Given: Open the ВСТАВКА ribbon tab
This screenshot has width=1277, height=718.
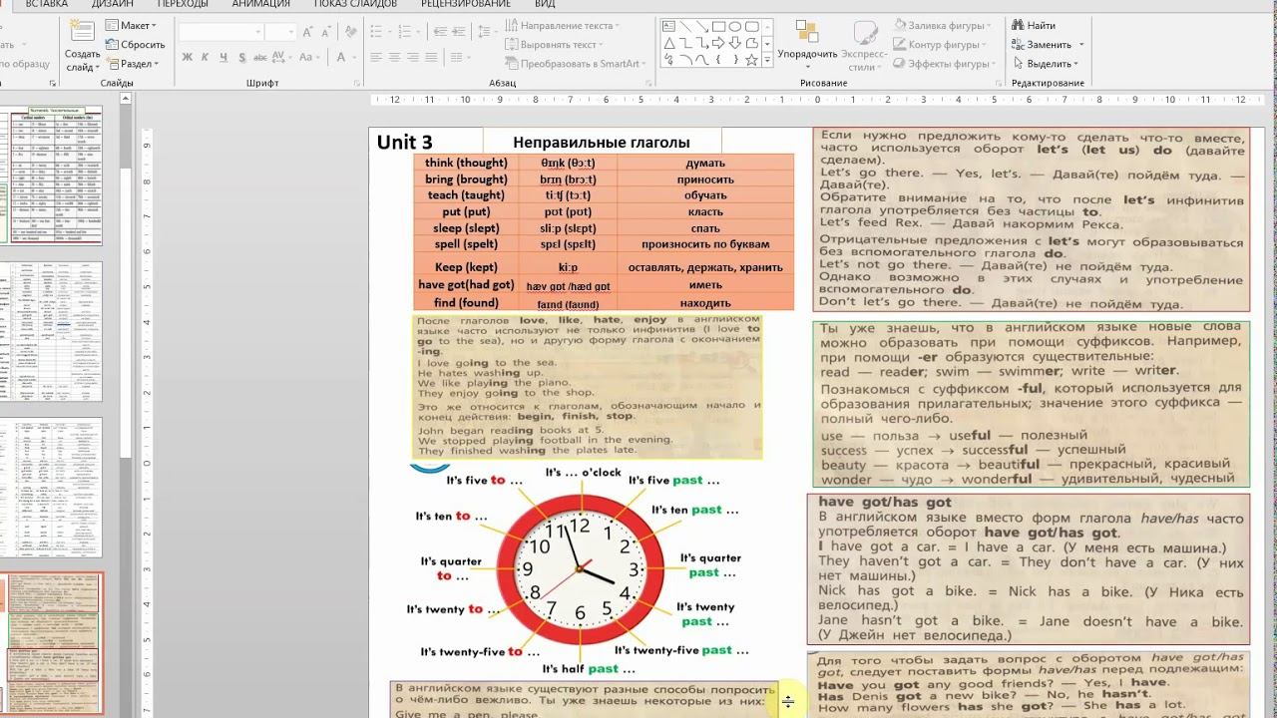Looking at the screenshot, I should click(x=47, y=4).
